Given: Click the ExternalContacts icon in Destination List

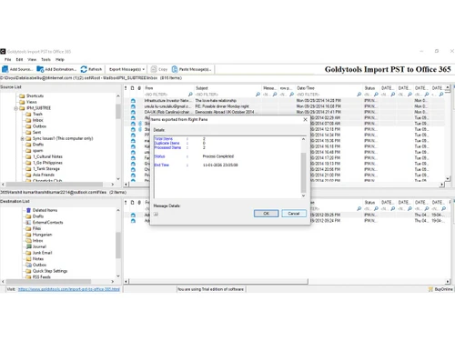Looking at the screenshot, I should click(x=28, y=222).
